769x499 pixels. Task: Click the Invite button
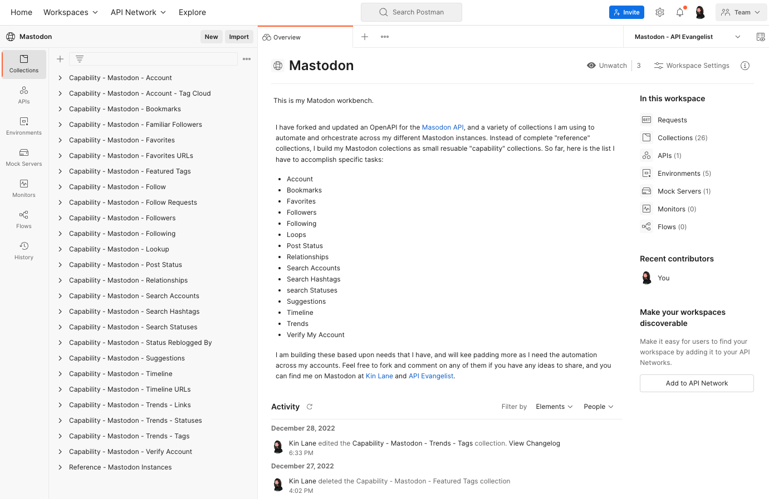[x=626, y=12]
